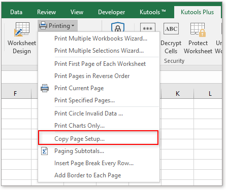Viewport: 226px width, 190px height.
Task: Click the Decrypt Cells ABC icon
Action: 171,29
